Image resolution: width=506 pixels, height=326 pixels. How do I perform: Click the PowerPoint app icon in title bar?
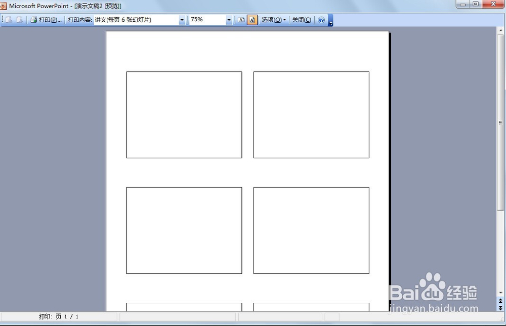[x=3, y=6]
